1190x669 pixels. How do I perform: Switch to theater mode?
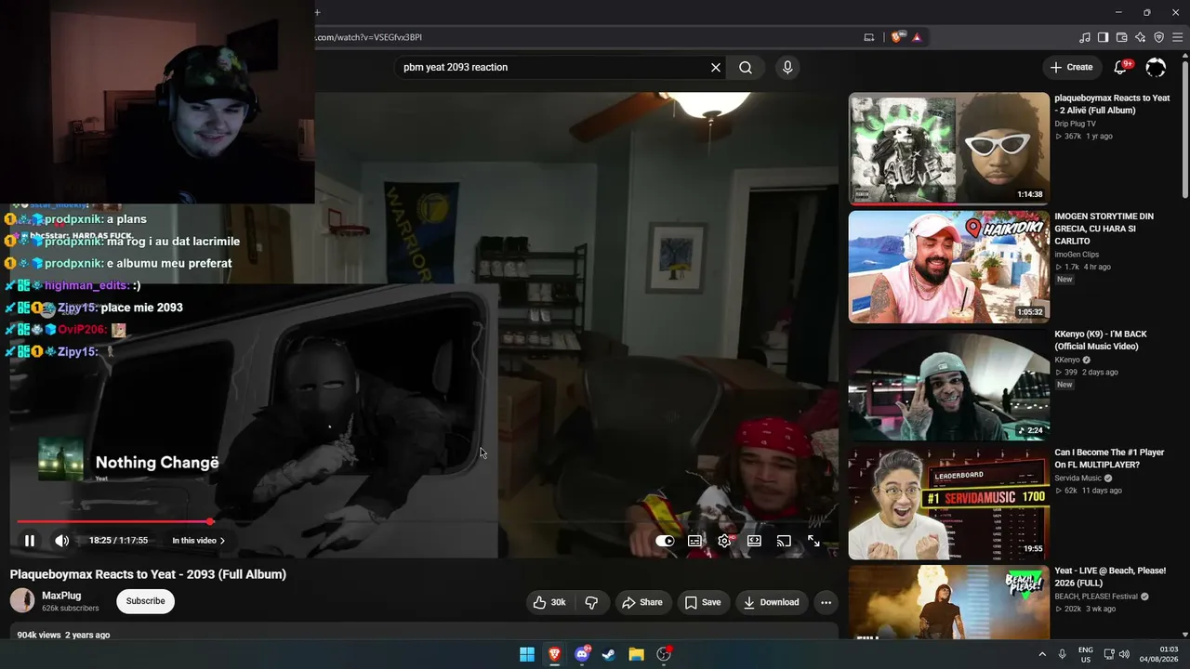coord(754,541)
